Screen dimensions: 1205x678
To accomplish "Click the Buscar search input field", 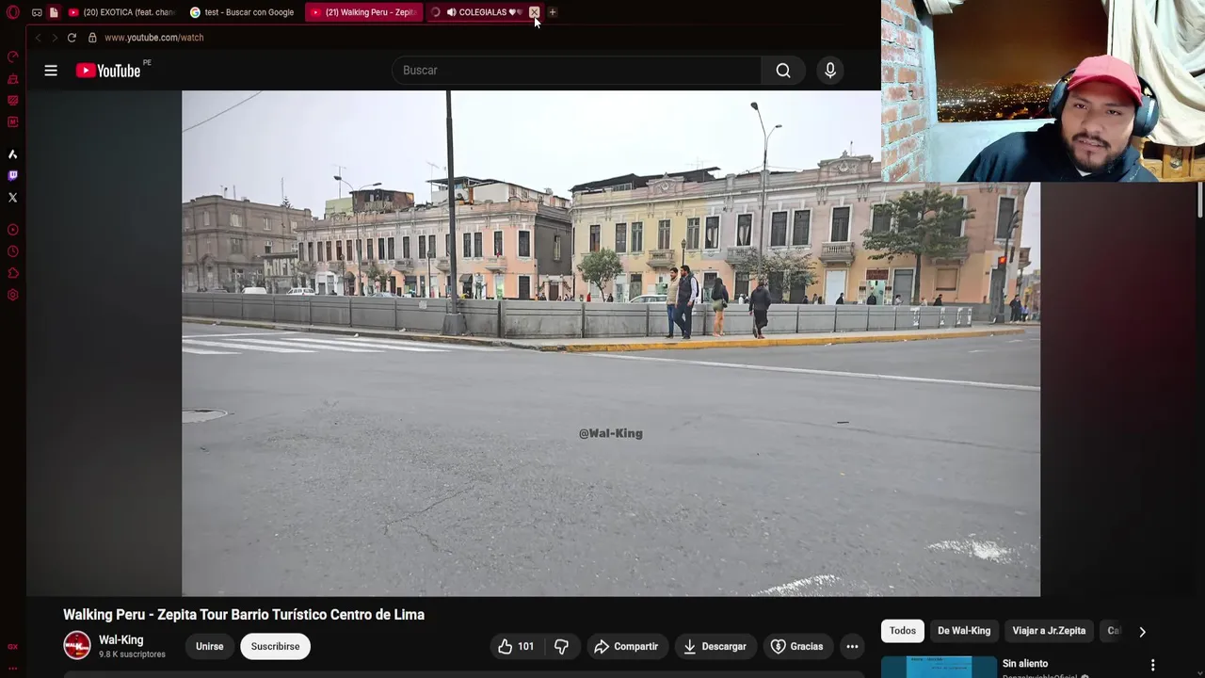I will pyautogui.click(x=576, y=71).
